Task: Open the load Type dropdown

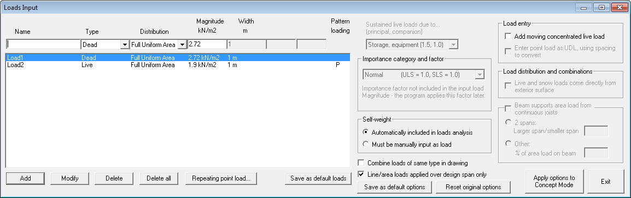Action: tap(125, 45)
